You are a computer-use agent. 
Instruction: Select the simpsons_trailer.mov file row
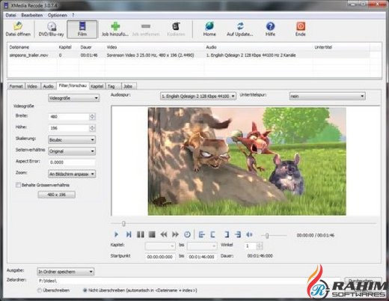click(189, 55)
